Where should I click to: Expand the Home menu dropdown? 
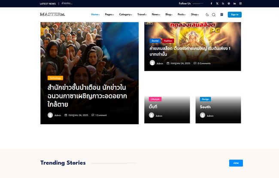(95, 15)
